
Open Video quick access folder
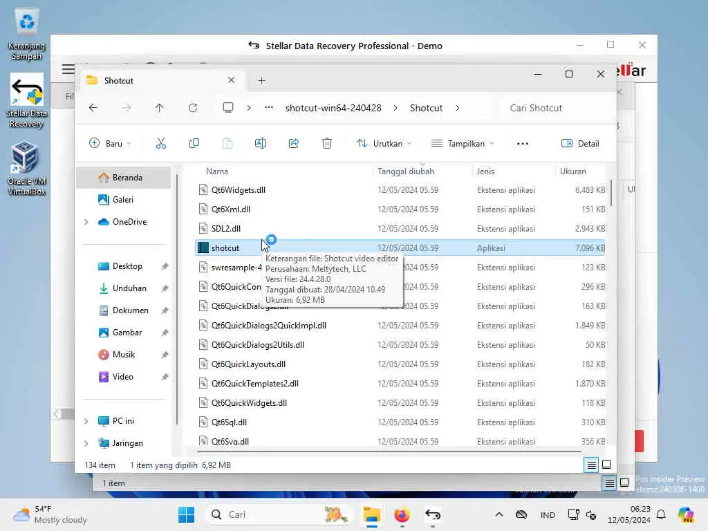[123, 377]
